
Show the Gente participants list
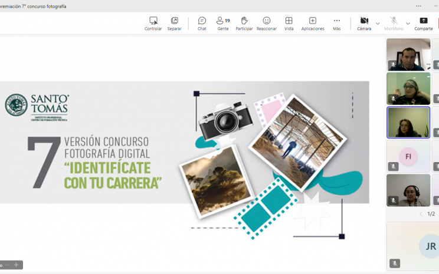tap(223, 24)
